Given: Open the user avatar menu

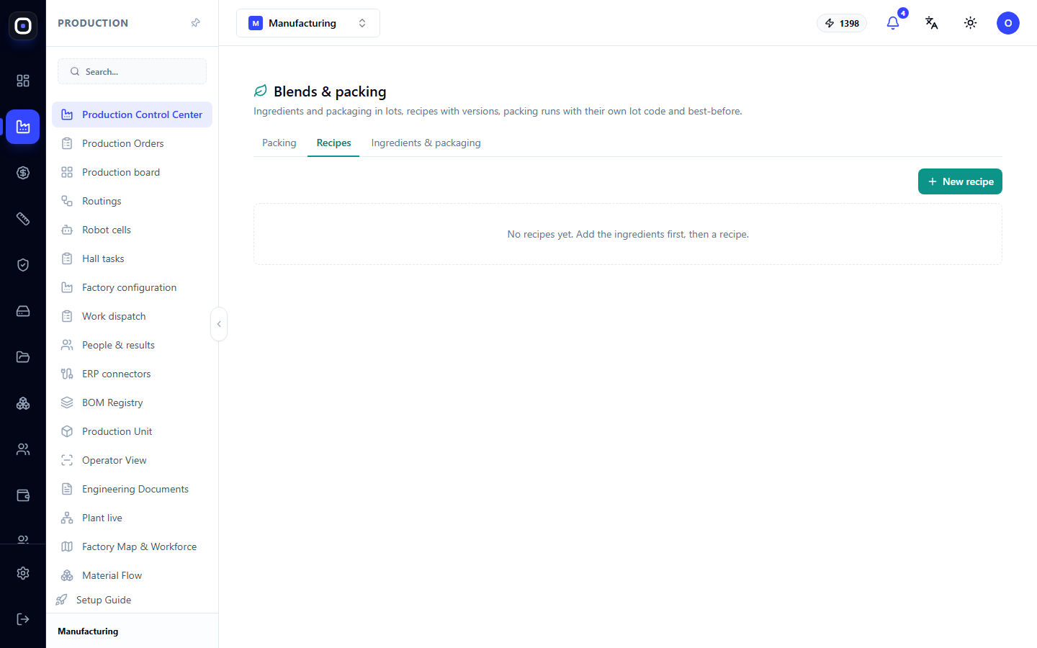Looking at the screenshot, I should 1008,23.
